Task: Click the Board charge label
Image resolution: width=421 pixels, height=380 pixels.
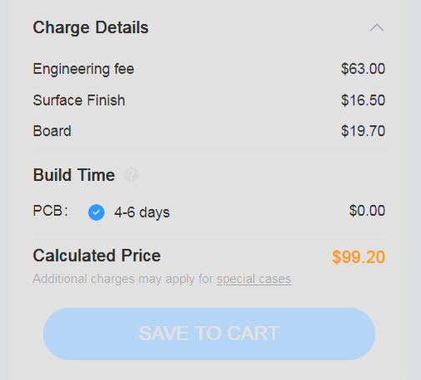Action: click(x=52, y=131)
